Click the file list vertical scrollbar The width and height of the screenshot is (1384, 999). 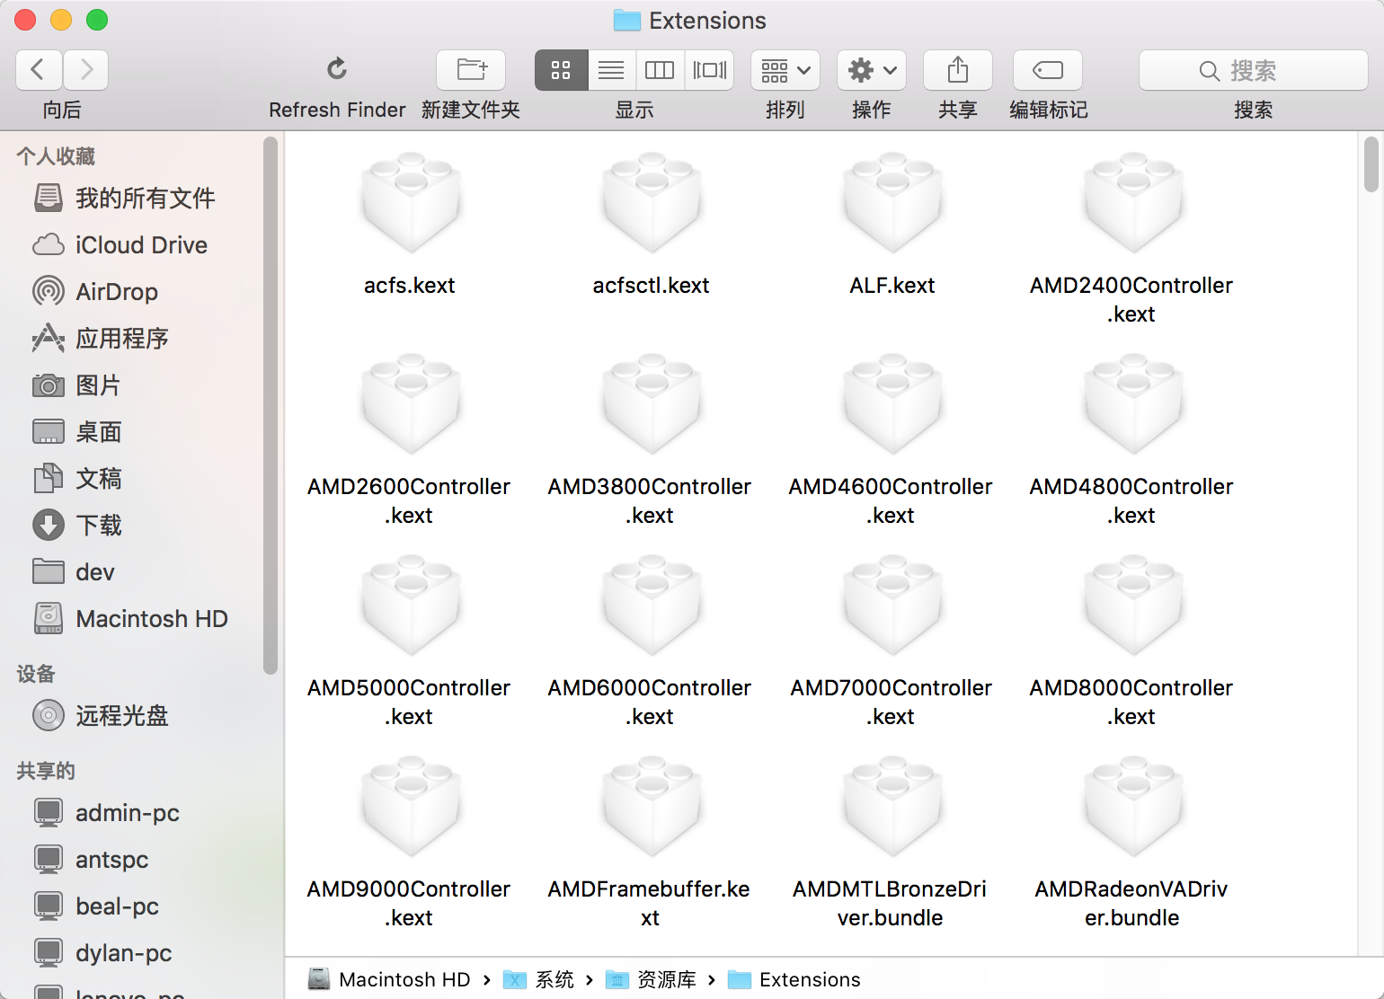(x=1371, y=164)
